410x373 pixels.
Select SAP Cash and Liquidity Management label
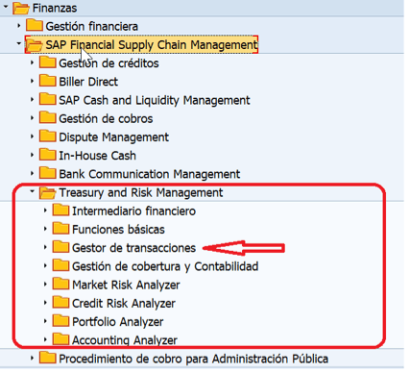pos(155,100)
